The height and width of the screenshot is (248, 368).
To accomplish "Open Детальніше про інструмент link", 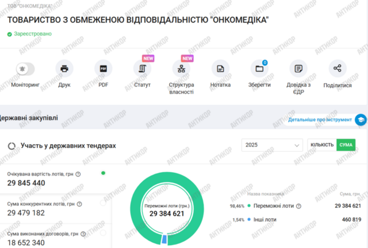I will (320, 120).
